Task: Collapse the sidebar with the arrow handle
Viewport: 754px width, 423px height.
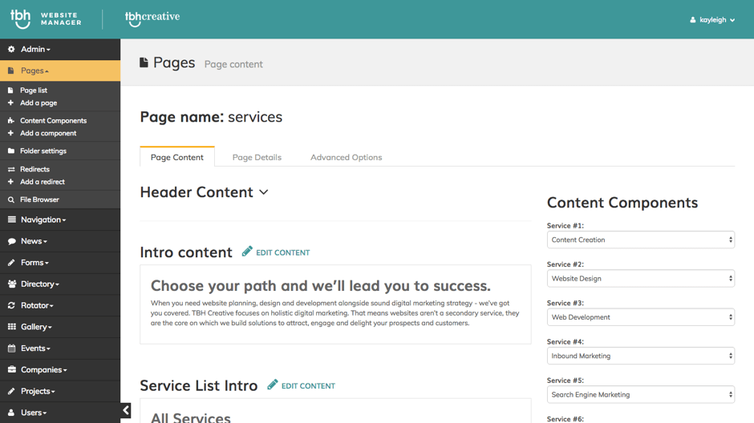Action: 125,410
